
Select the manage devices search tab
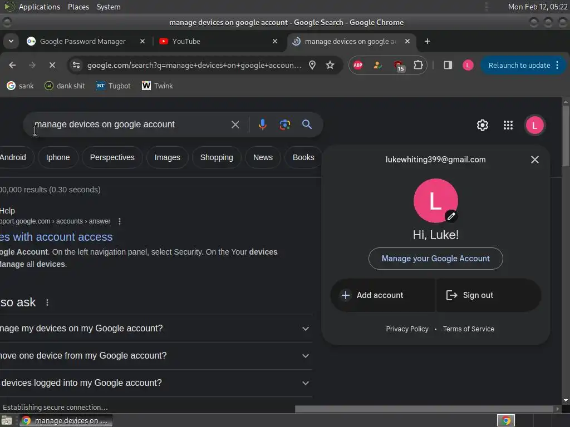tap(349, 41)
